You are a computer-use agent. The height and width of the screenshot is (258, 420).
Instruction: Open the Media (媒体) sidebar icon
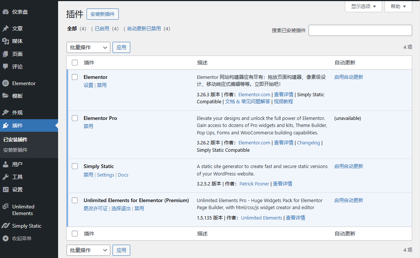6,41
